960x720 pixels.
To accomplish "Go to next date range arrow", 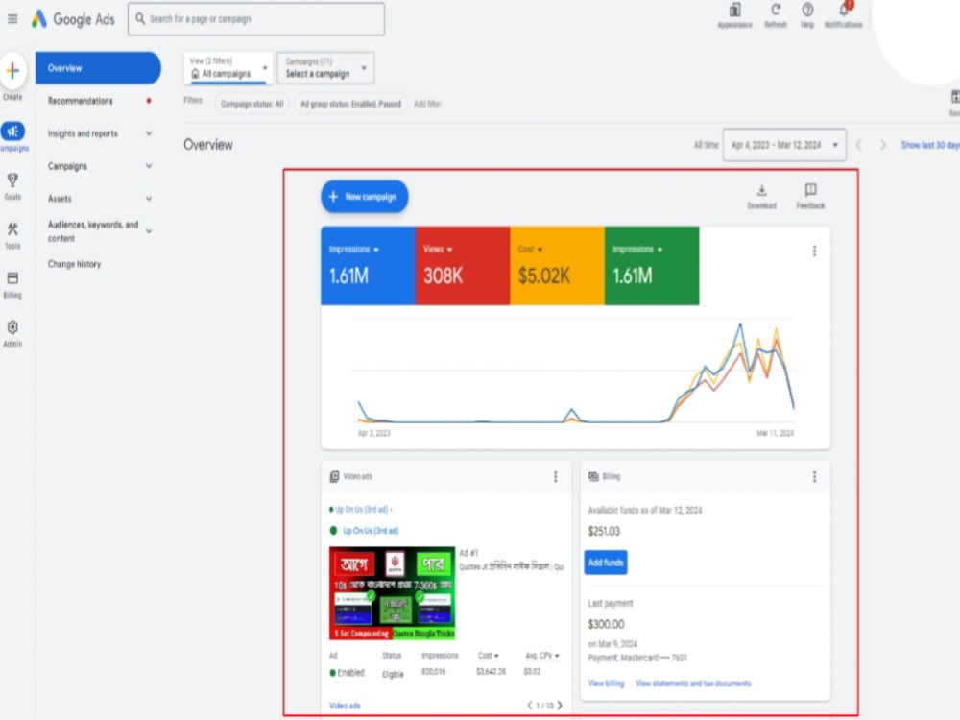I will (x=883, y=145).
